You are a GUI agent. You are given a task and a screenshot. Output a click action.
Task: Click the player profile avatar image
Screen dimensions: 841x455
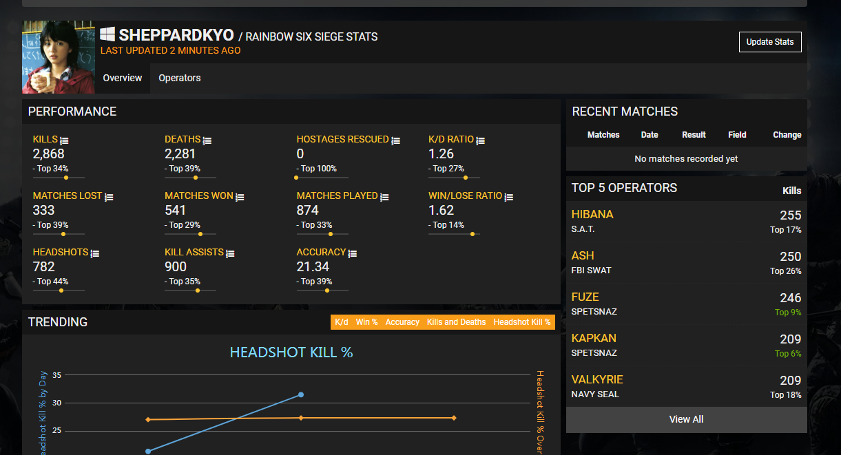click(59, 57)
